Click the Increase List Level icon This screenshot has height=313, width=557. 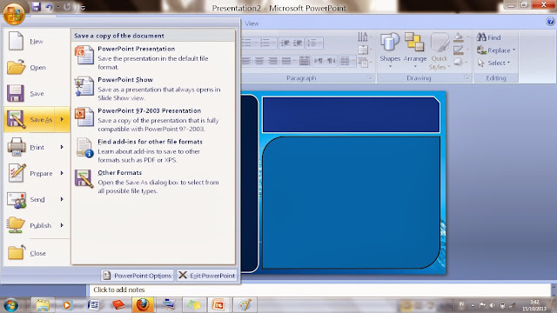pos(298,43)
